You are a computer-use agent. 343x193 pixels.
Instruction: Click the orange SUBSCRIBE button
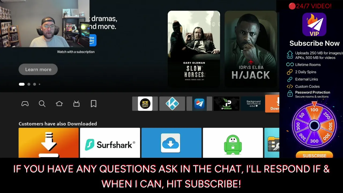(314, 155)
